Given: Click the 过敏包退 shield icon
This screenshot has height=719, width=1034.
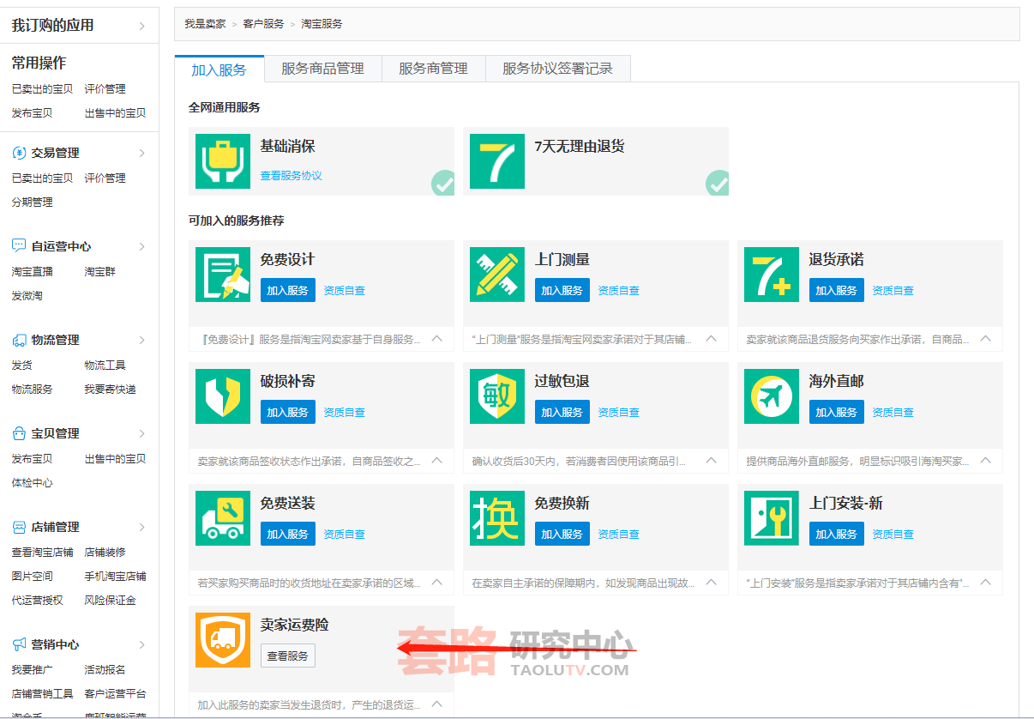Looking at the screenshot, I should tap(497, 396).
